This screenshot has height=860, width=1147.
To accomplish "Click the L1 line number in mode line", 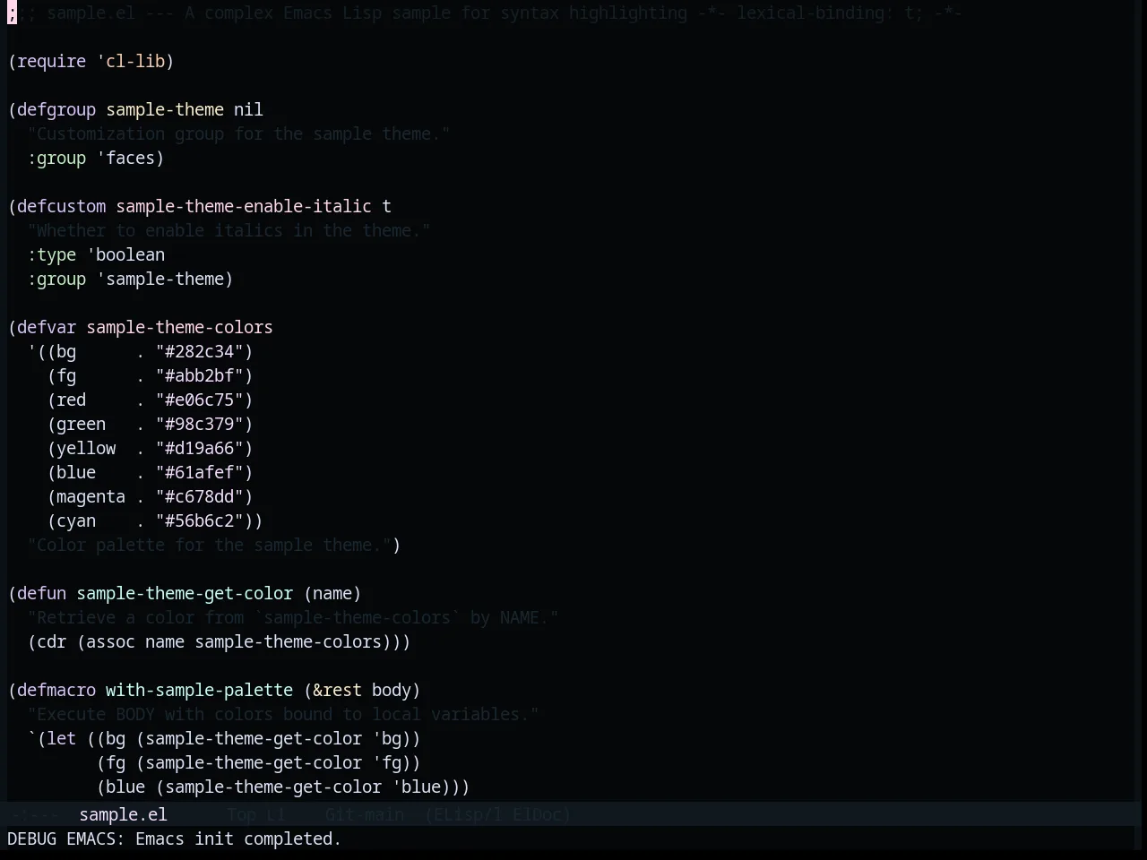I will 275,814.
